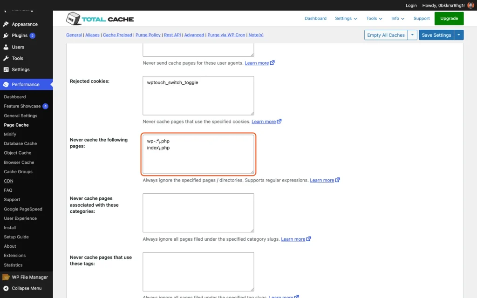Focus the never cache categories text area
The height and width of the screenshot is (298, 477).
coord(198,213)
